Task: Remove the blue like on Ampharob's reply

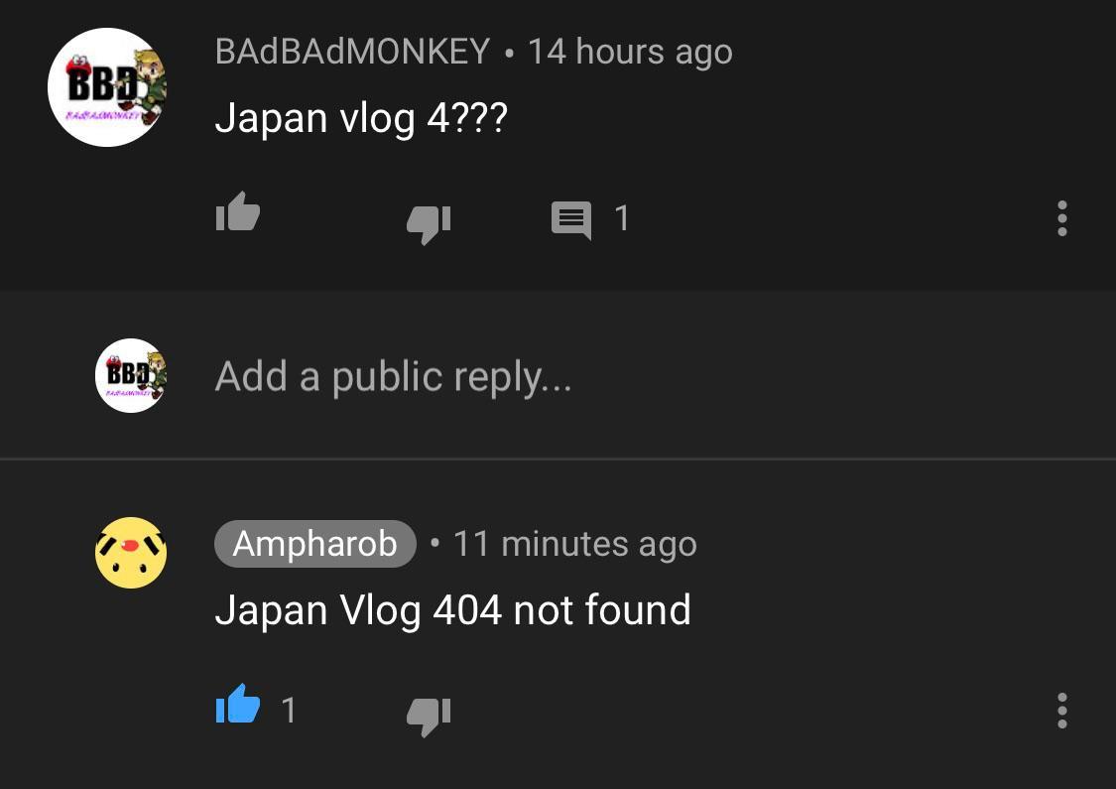Action: click(238, 704)
